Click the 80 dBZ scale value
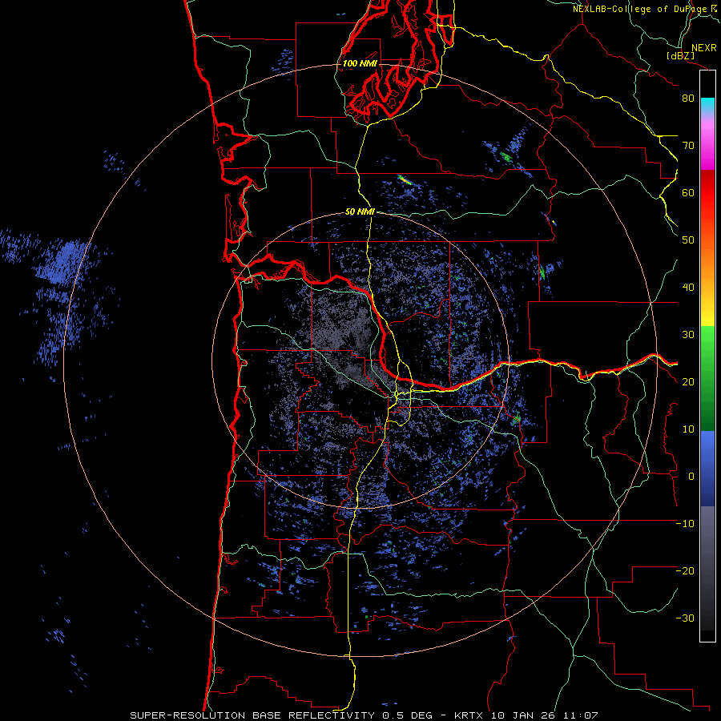This screenshot has height=721, width=721. [x=688, y=99]
